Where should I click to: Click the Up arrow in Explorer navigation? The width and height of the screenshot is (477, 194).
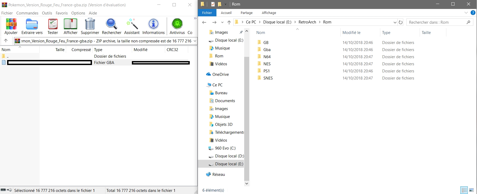pos(229,22)
